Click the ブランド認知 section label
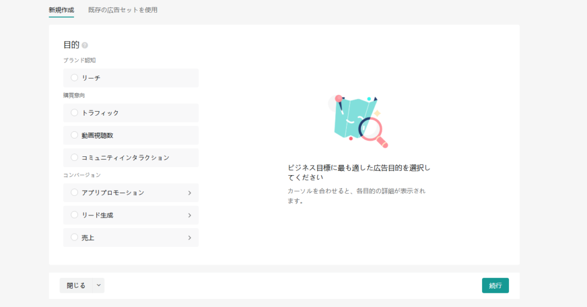The height and width of the screenshot is (307, 587). click(x=79, y=60)
